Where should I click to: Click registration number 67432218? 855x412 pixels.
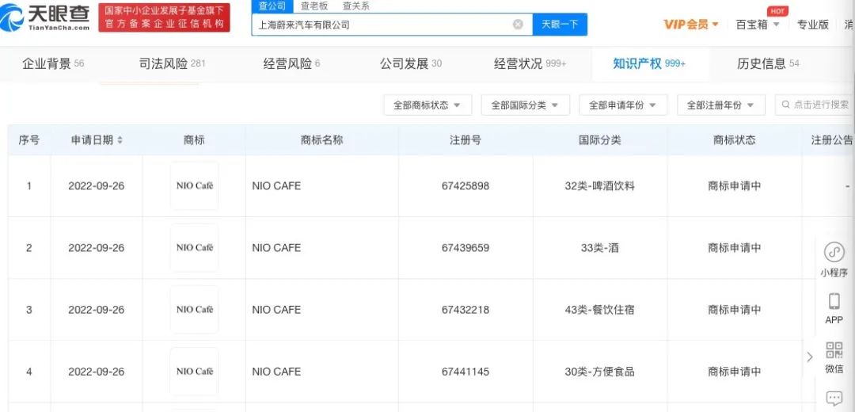coord(465,310)
